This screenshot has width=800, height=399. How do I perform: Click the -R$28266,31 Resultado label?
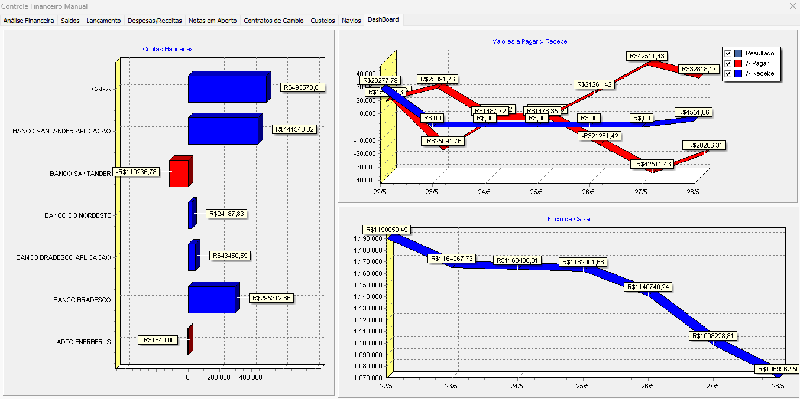pyautogui.click(x=704, y=145)
